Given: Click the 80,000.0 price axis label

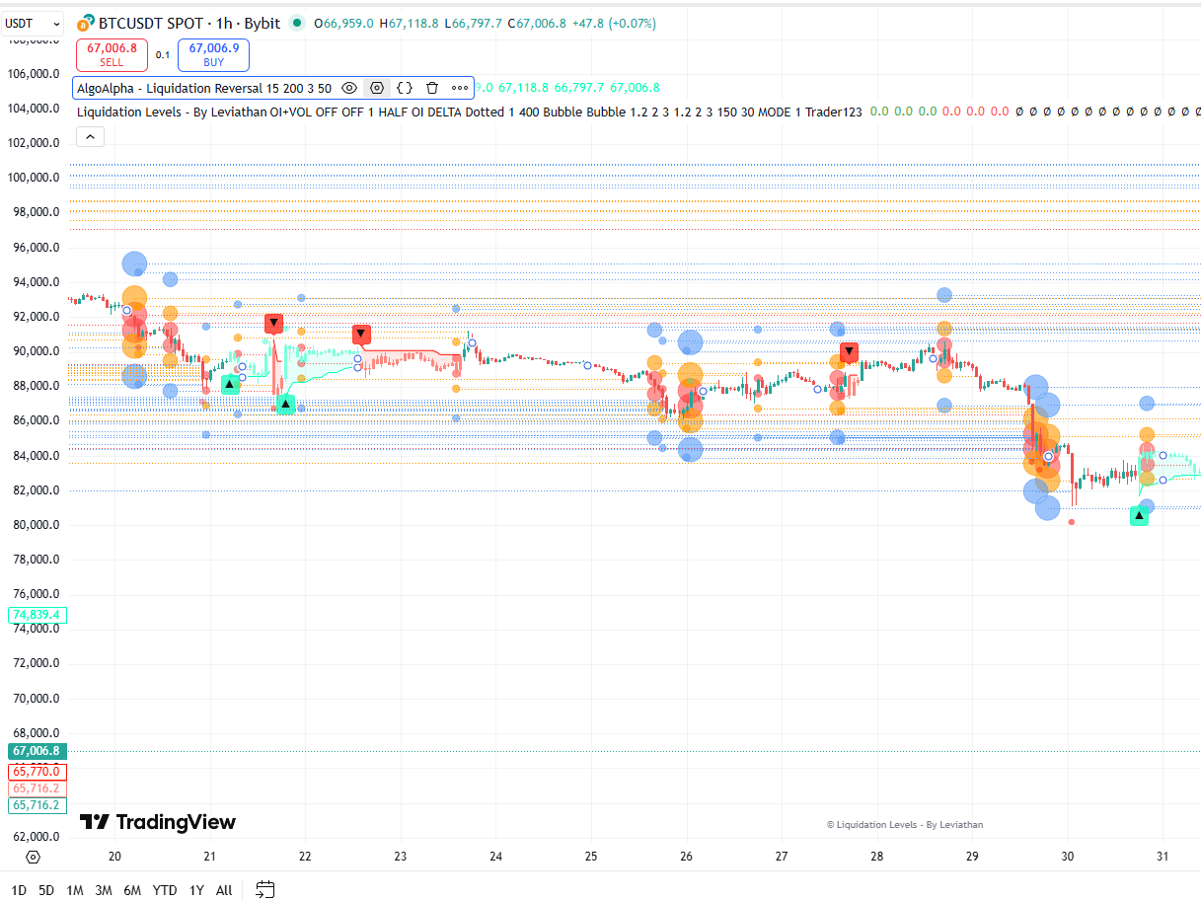Looking at the screenshot, I should pyautogui.click(x=36, y=525).
